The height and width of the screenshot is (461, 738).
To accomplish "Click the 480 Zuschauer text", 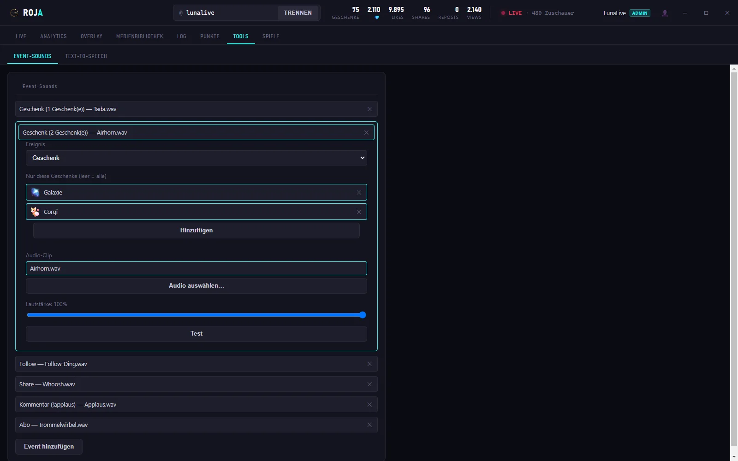I will tap(553, 13).
